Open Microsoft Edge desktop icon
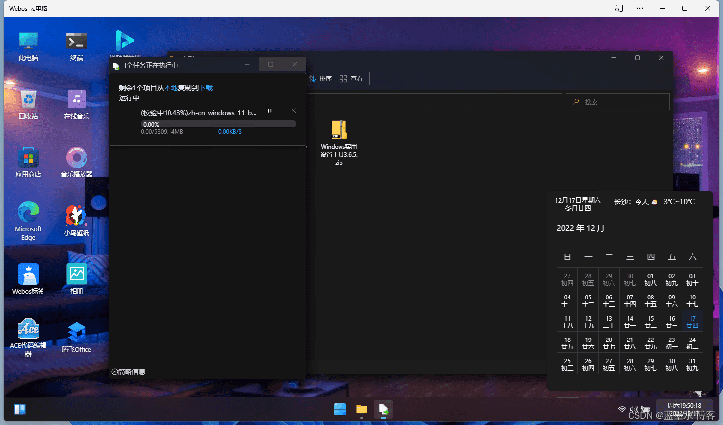Screen dimensions: 723x425 [28, 220]
